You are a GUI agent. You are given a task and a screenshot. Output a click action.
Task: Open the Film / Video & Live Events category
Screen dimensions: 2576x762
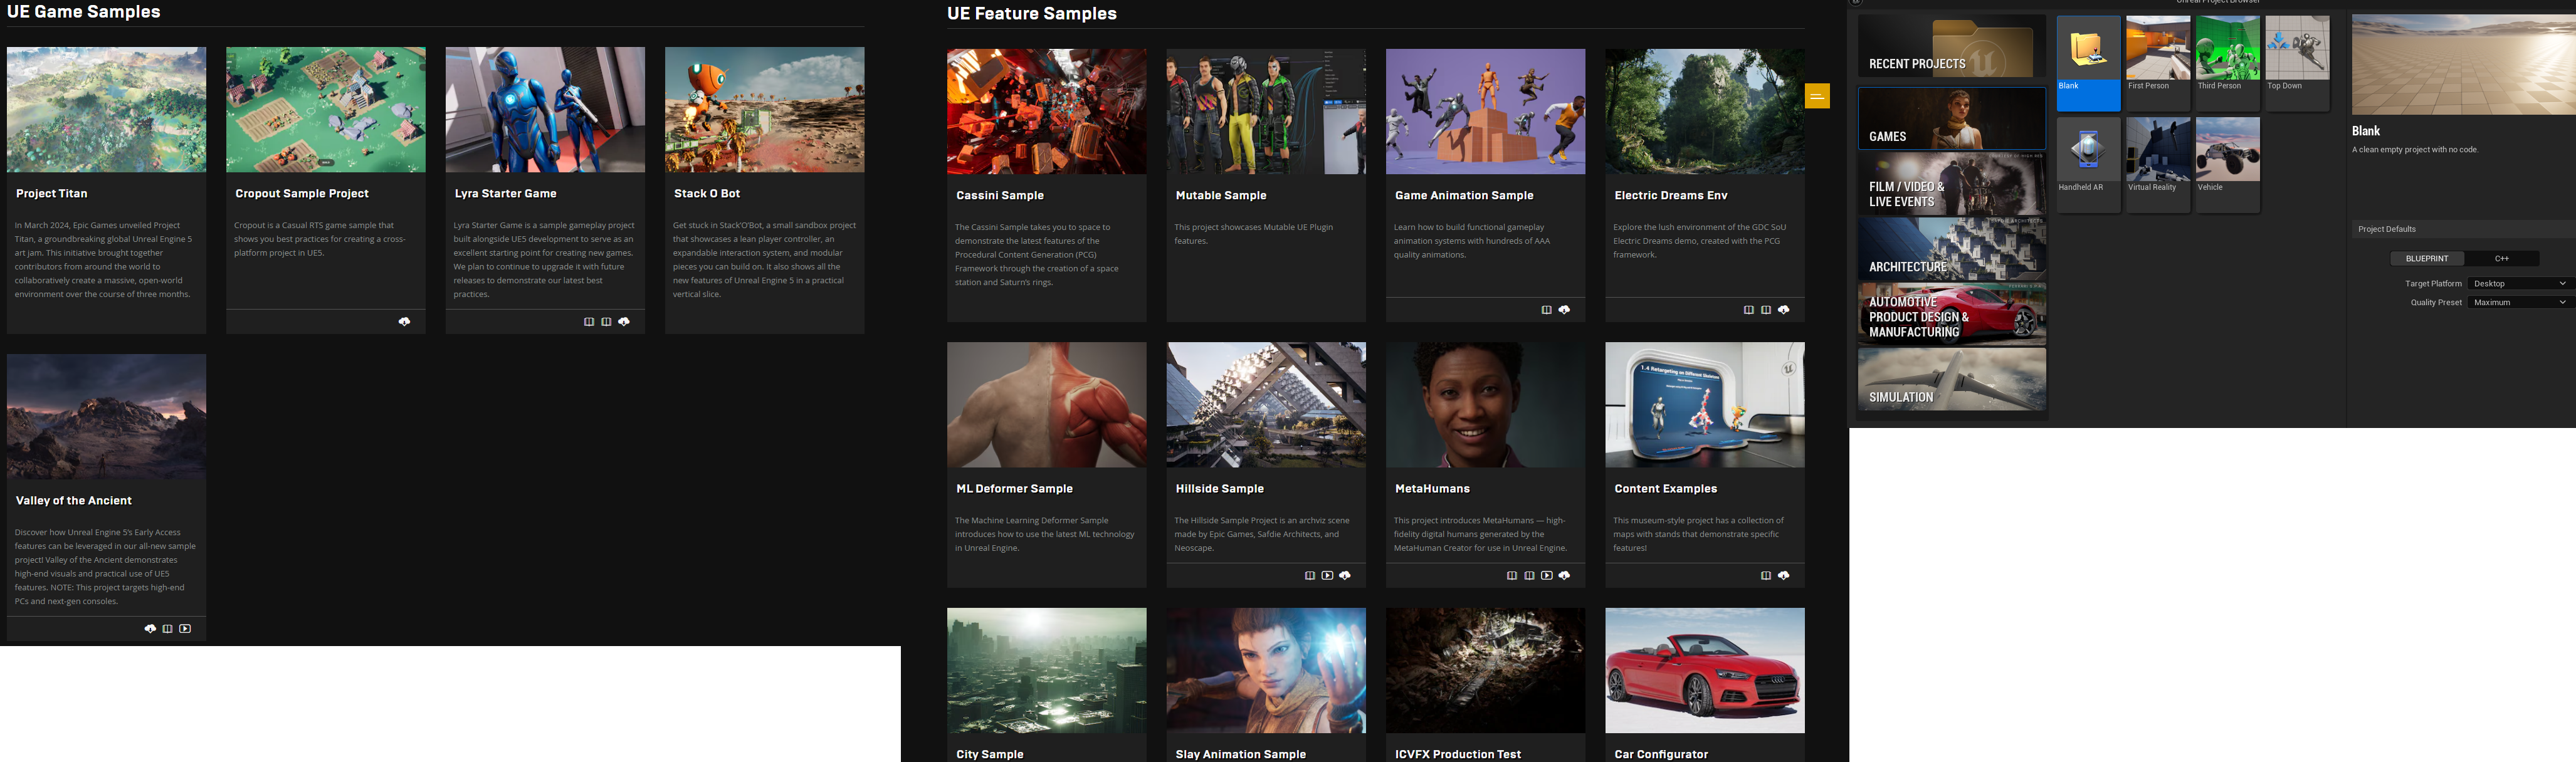[1951, 184]
